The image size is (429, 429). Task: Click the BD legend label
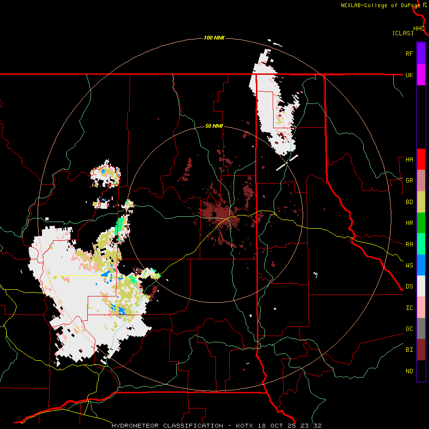tap(409, 202)
